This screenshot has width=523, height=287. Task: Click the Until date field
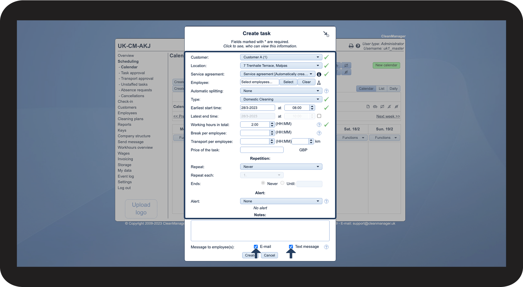click(309, 184)
